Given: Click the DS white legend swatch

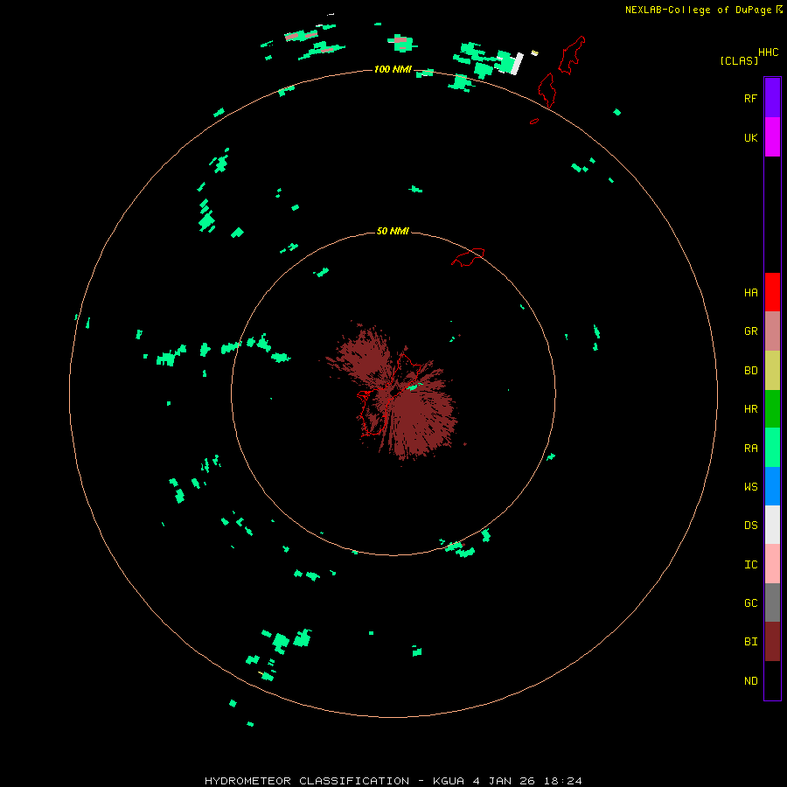Looking at the screenshot, I should tap(772, 525).
